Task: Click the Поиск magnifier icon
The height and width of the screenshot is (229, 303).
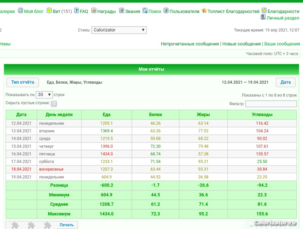Action: [x=145, y=11]
